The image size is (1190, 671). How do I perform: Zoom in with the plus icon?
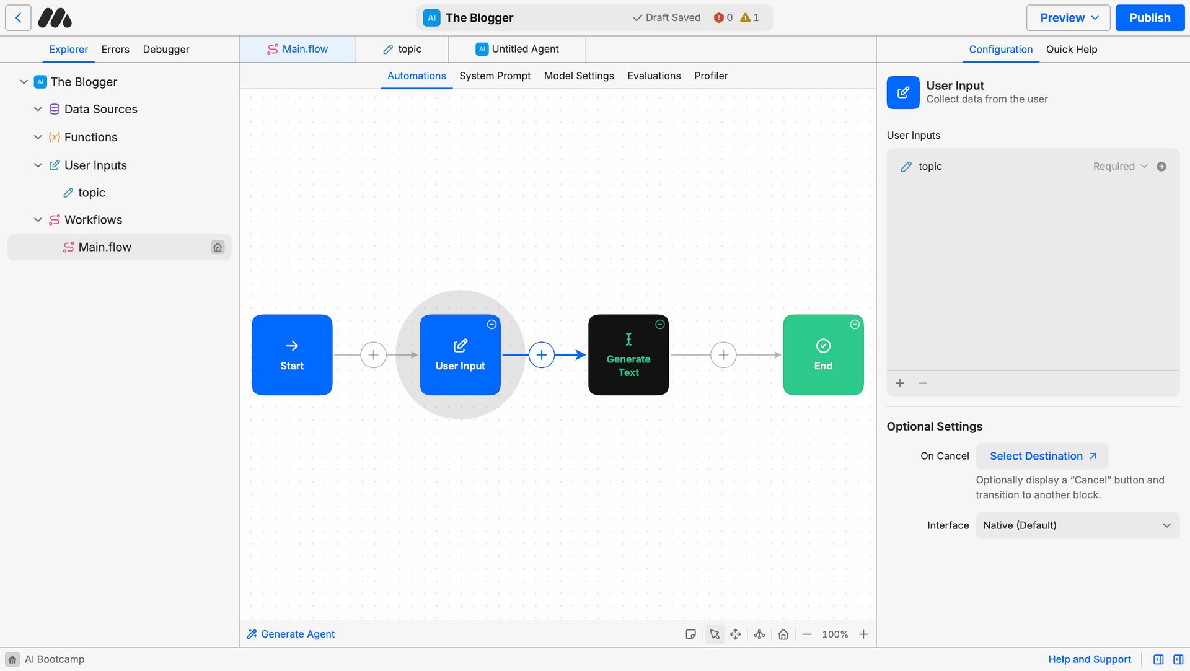tap(863, 634)
